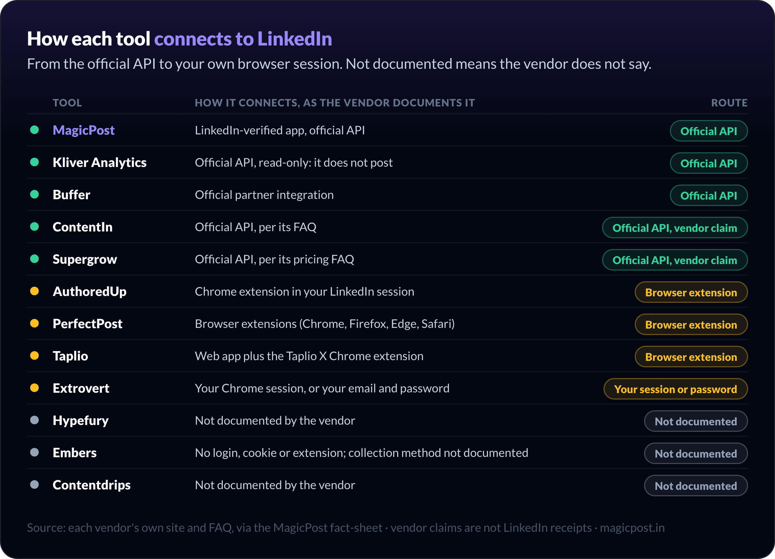The height and width of the screenshot is (559, 775).
Task: Click the Browser extension badge for Taplio
Action: click(691, 357)
